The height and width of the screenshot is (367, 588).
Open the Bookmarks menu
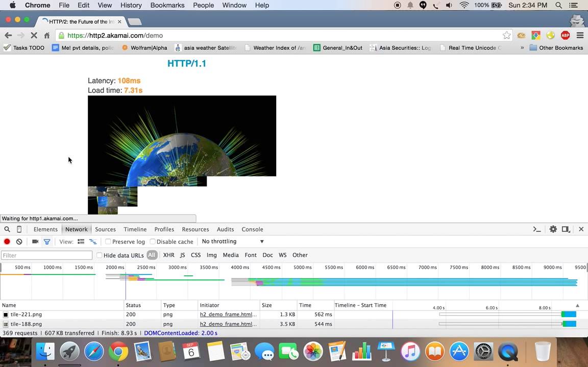(167, 5)
